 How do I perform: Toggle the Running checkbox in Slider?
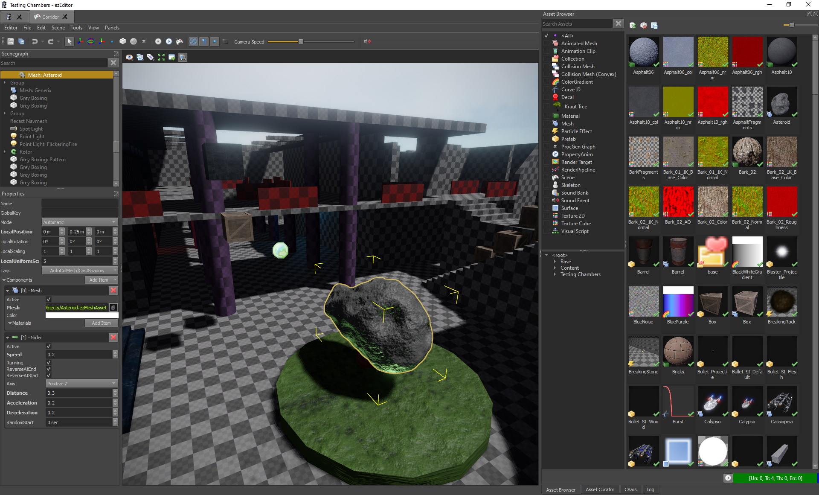49,363
